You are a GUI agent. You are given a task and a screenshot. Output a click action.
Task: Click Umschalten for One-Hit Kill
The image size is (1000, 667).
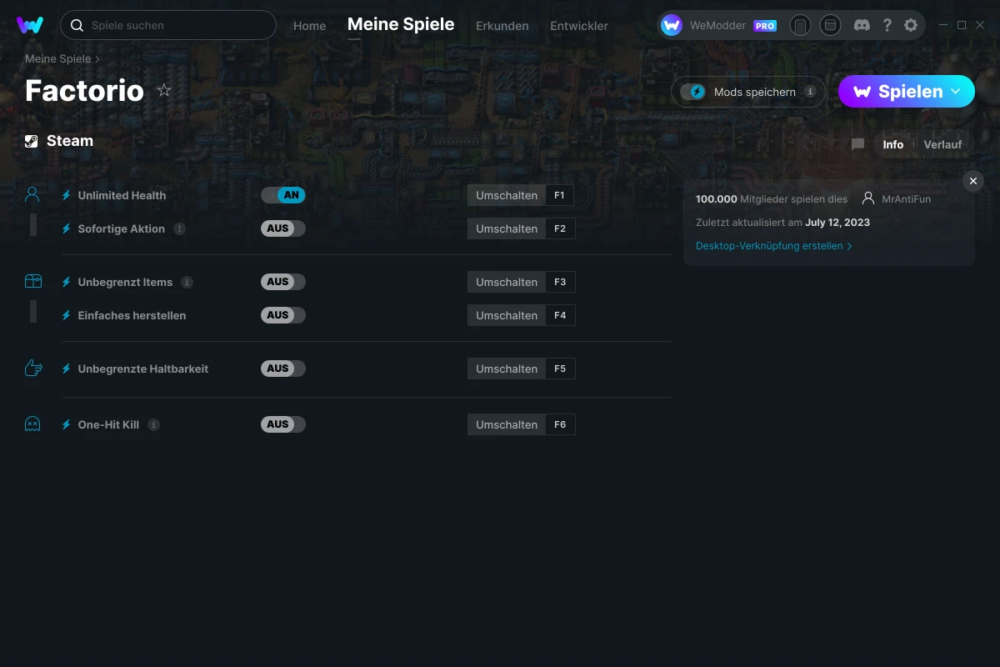507,424
